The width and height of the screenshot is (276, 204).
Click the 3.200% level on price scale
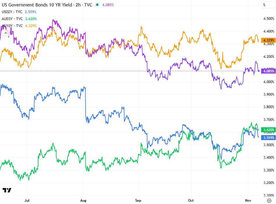(x=268, y=183)
